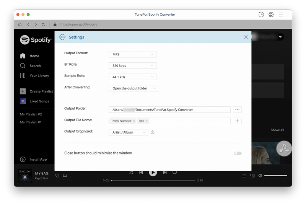
Task: Click the Spotify logo
Action: (36, 40)
